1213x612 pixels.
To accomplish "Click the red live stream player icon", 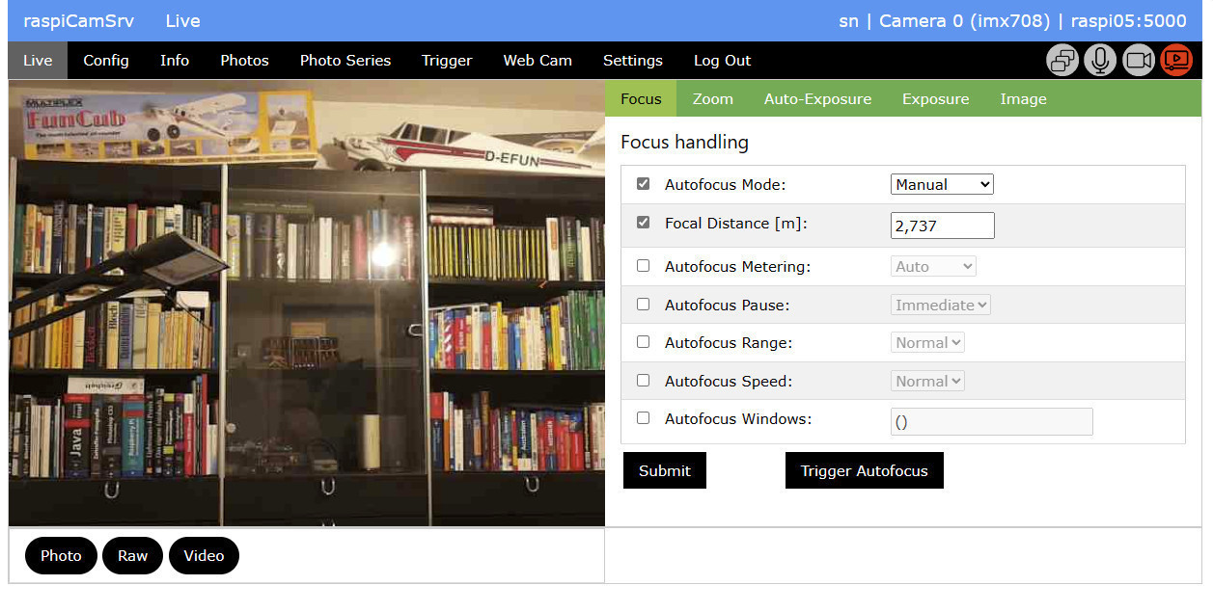I will pos(1175,61).
